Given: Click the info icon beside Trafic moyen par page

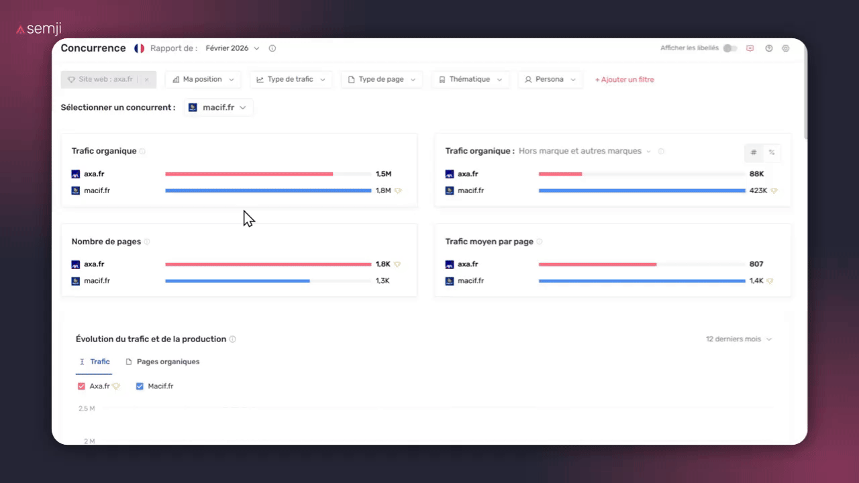Looking at the screenshot, I should (x=539, y=242).
